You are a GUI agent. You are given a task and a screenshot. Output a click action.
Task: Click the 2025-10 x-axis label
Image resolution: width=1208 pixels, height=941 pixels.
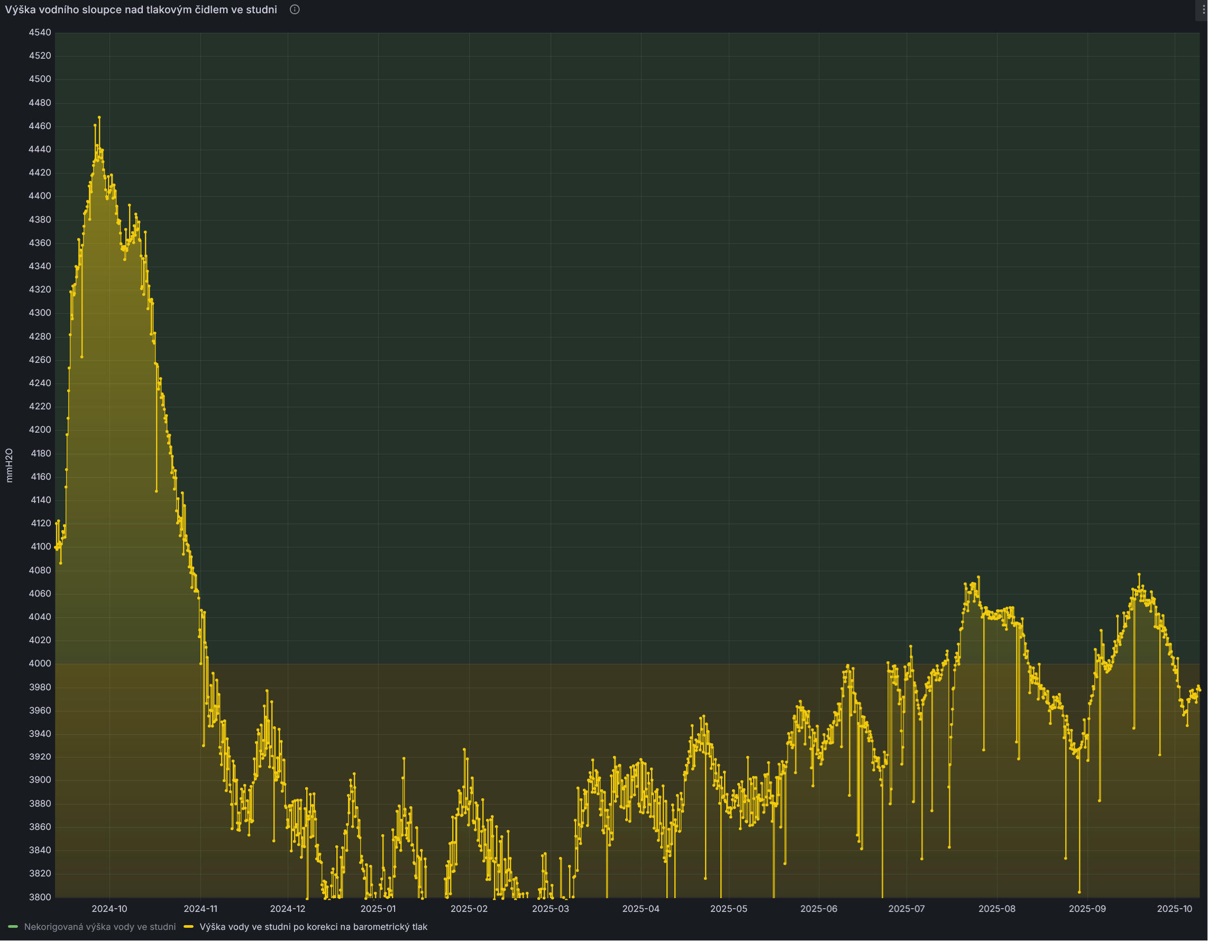click(1174, 909)
